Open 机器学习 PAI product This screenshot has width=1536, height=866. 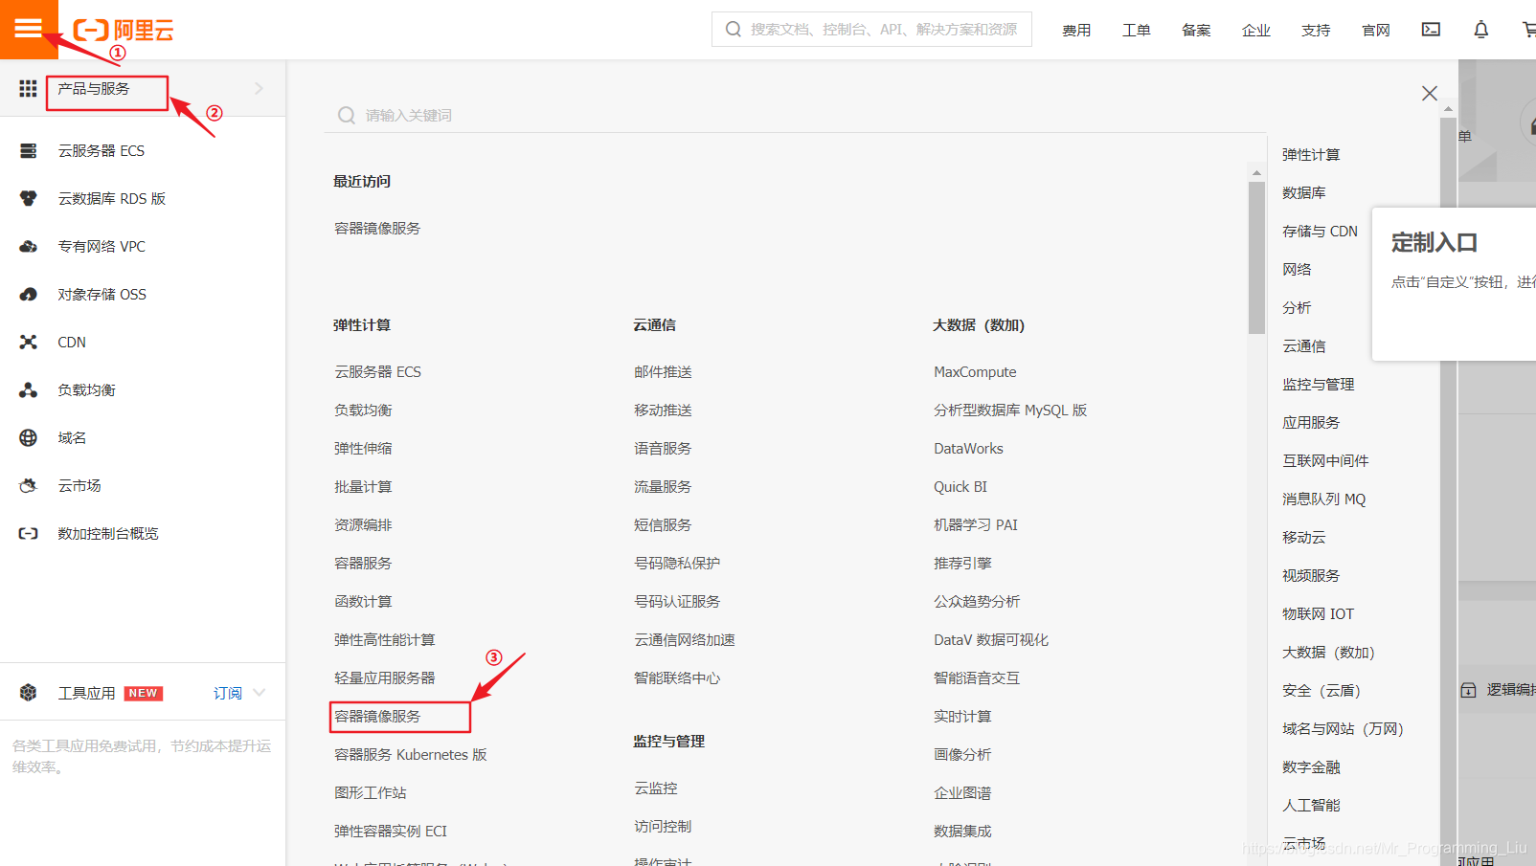point(976,525)
